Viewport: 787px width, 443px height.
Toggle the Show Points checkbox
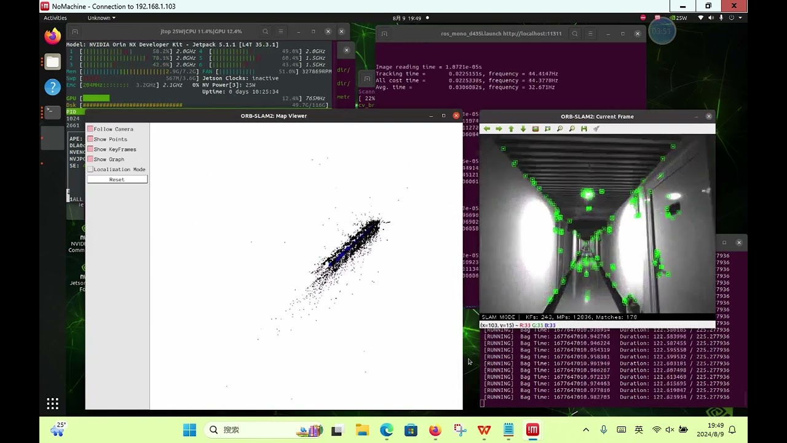click(90, 139)
